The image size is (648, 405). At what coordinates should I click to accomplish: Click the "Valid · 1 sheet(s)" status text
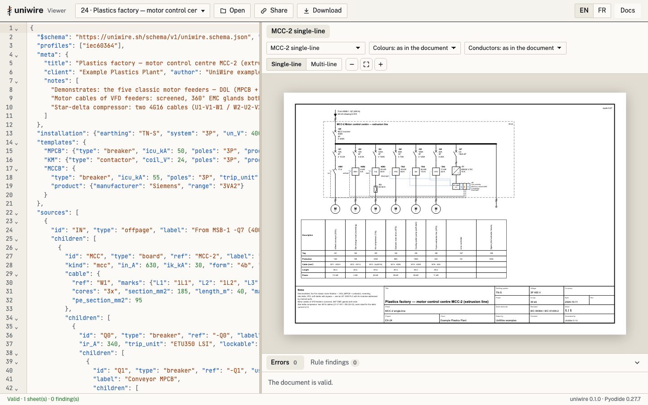tap(43, 399)
